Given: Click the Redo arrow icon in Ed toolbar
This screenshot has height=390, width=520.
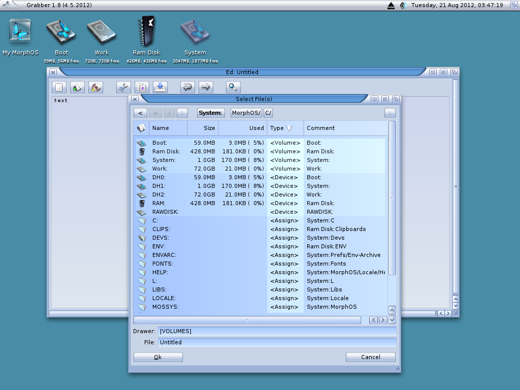Looking at the screenshot, I should pyautogui.click(x=206, y=87).
